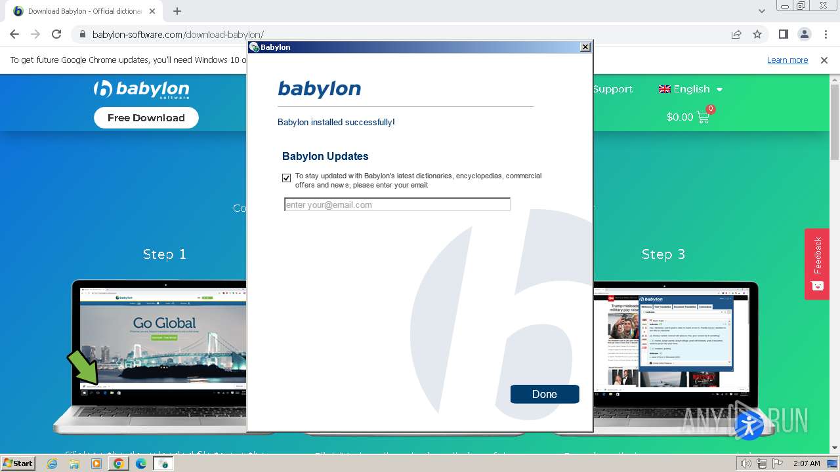The image size is (840, 472).
Task: Expand the English language dropdown
Action: (690, 89)
